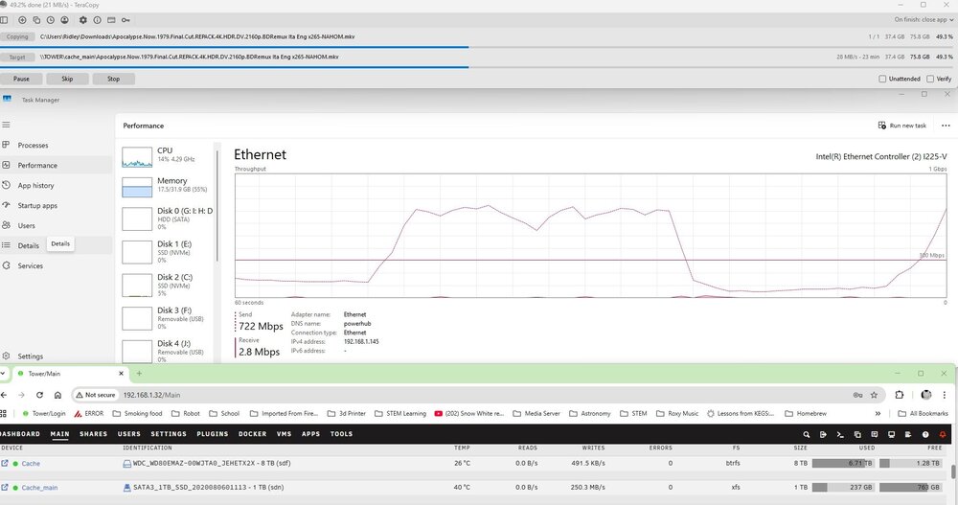The height and width of the screenshot is (505, 958).
Task: Open Task Manager Settings
Action: coord(57,356)
